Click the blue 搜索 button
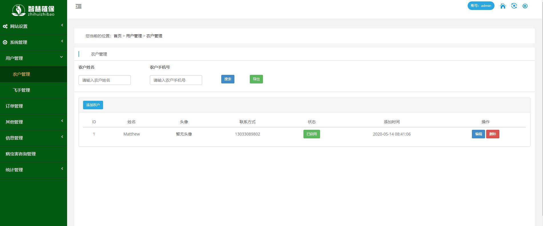This screenshot has height=226, width=543. pos(228,79)
